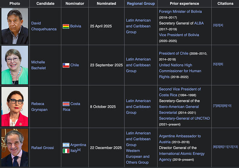Open Rafael Grossi's portrait photo
The image size is (239, 168).
click(15, 148)
